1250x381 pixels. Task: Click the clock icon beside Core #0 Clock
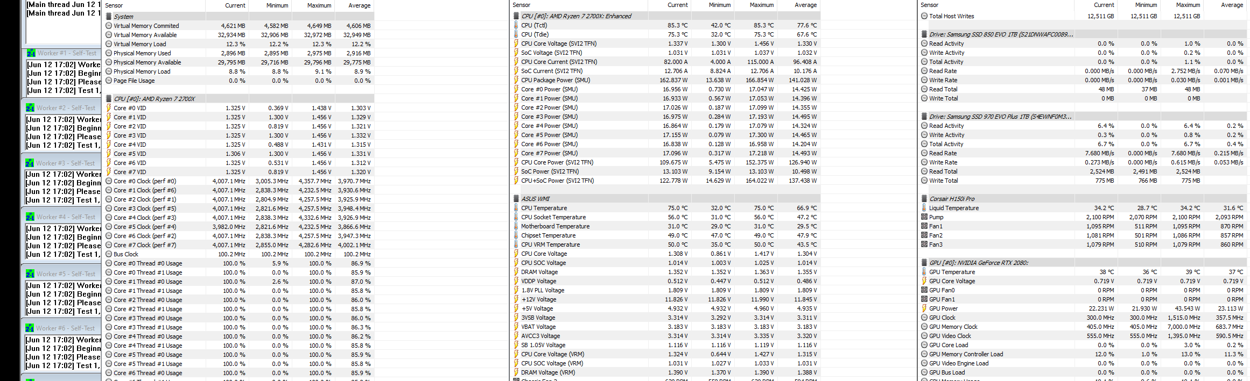tap(109, 181)
